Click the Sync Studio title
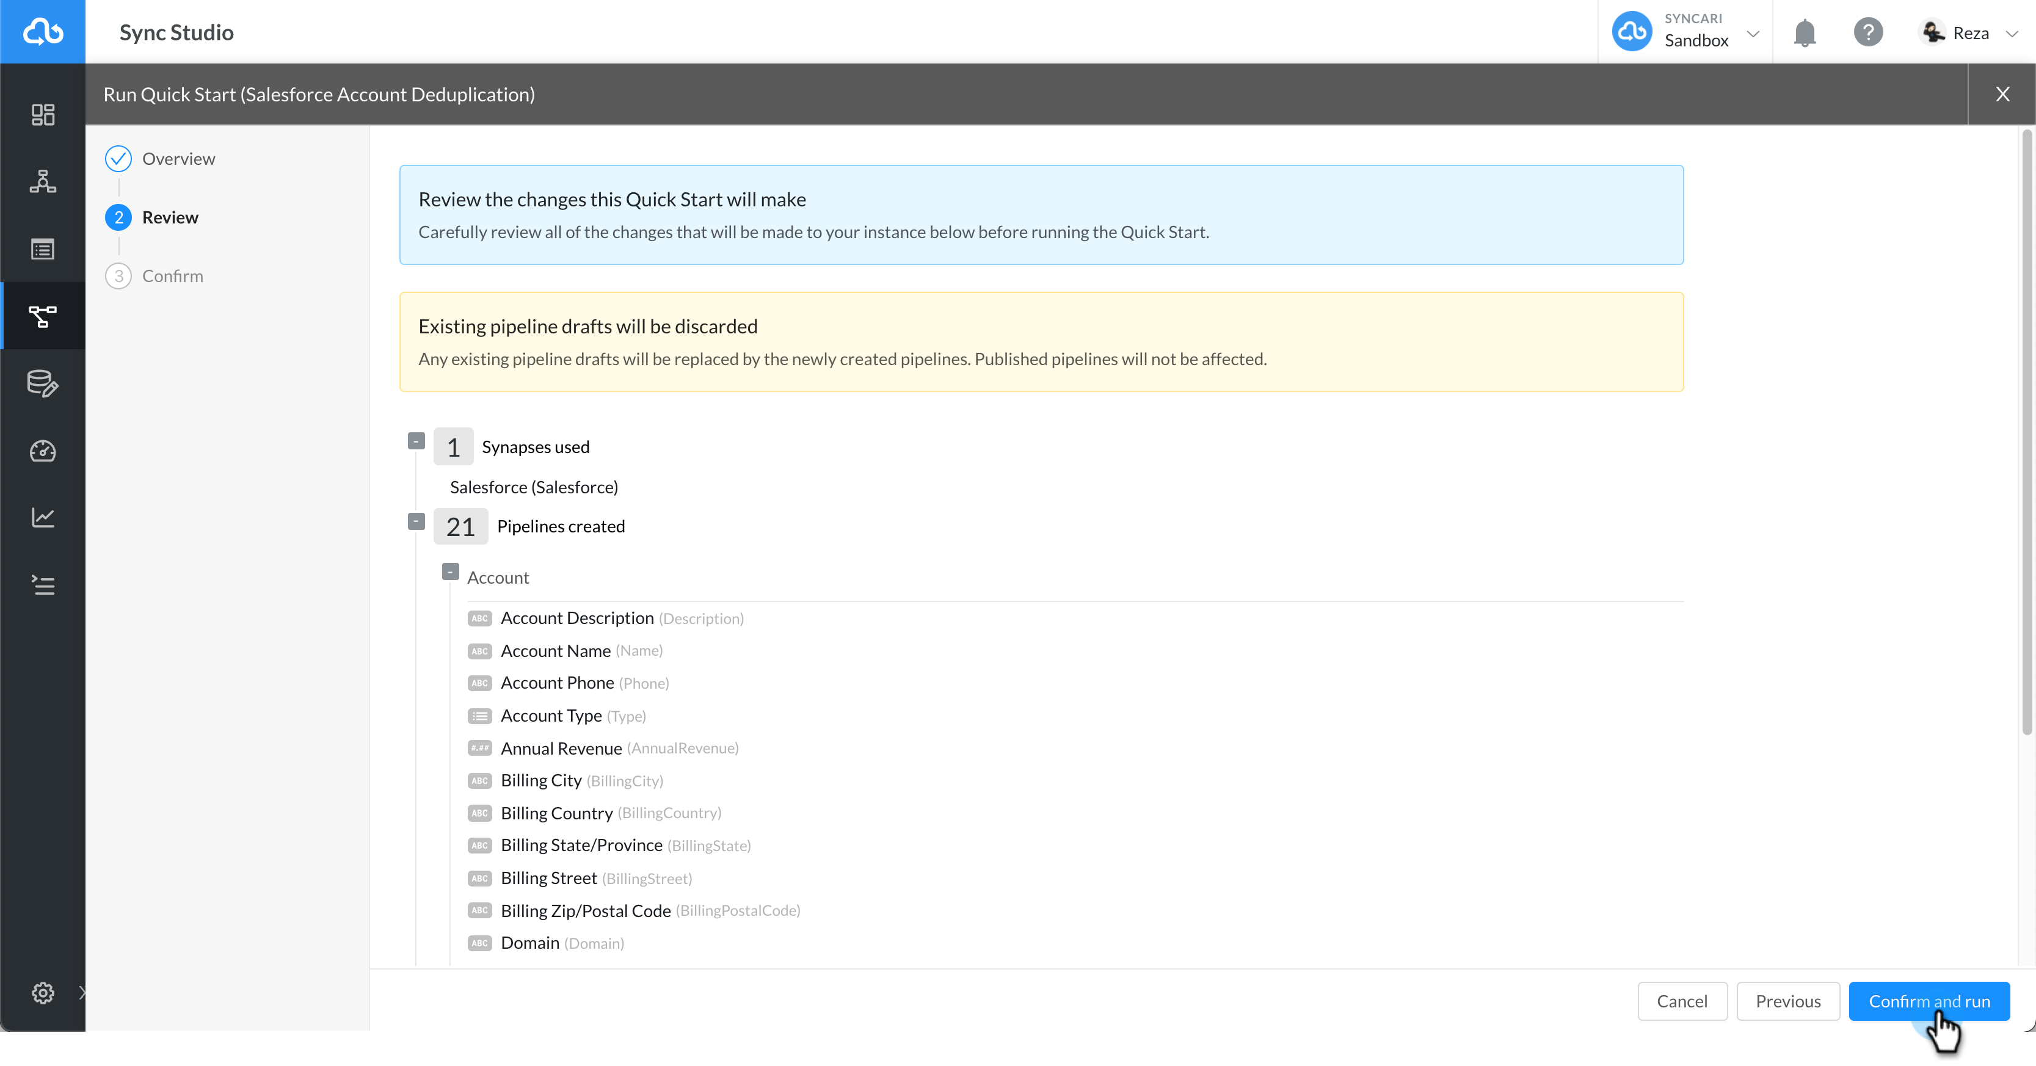The height and width of the screenshot is (1066, 2036). click(176, 32)
